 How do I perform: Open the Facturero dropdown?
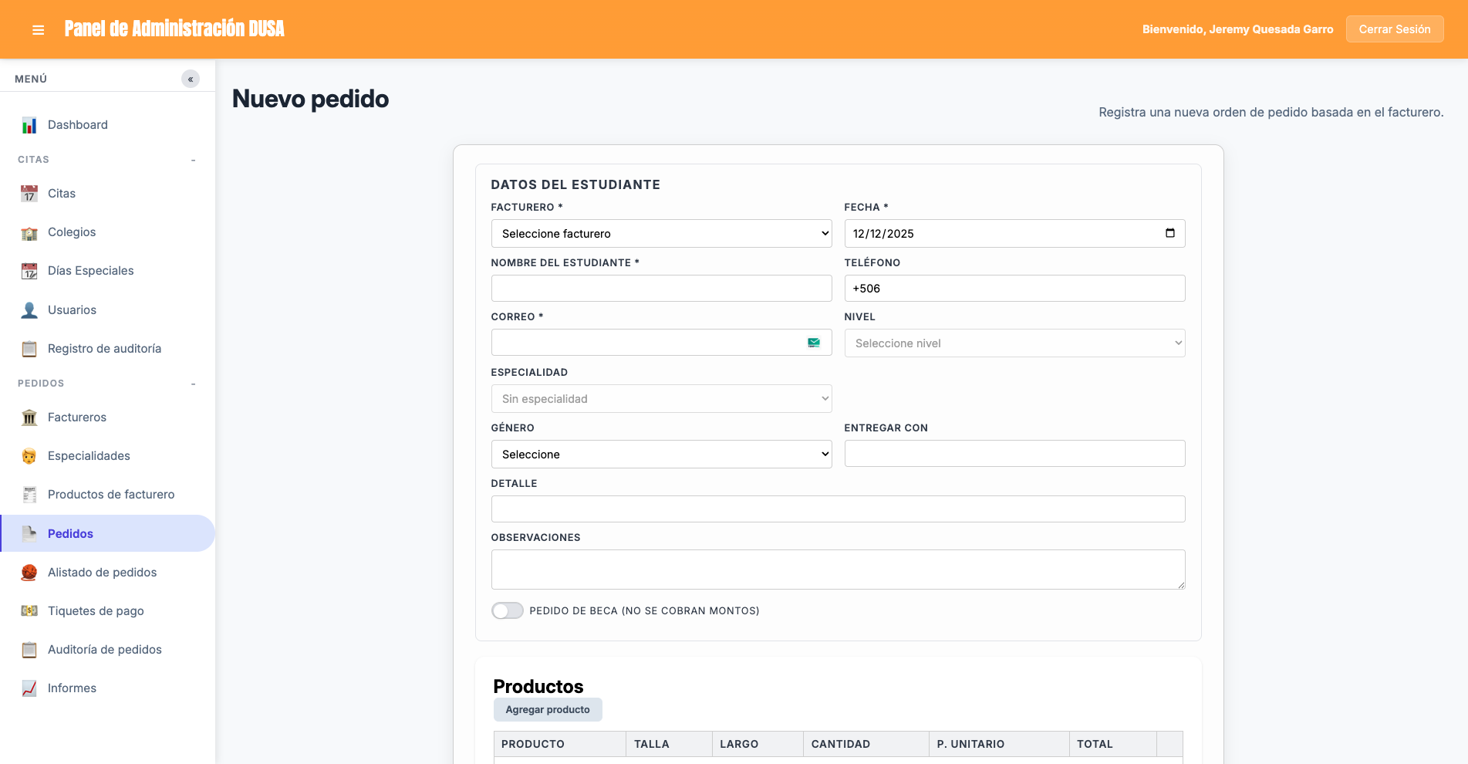coord(661,234)
